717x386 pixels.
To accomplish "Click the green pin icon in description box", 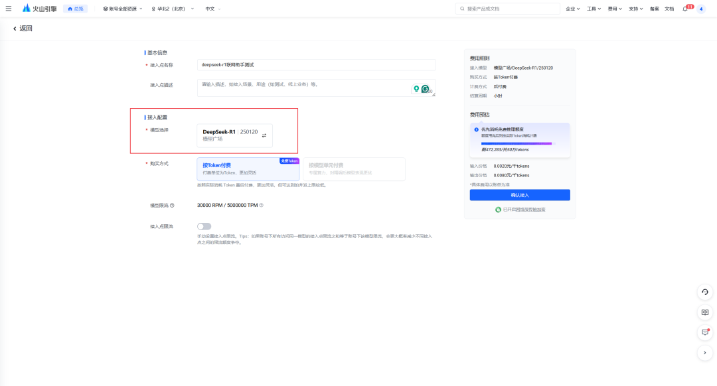I will [x=416, y=89].
